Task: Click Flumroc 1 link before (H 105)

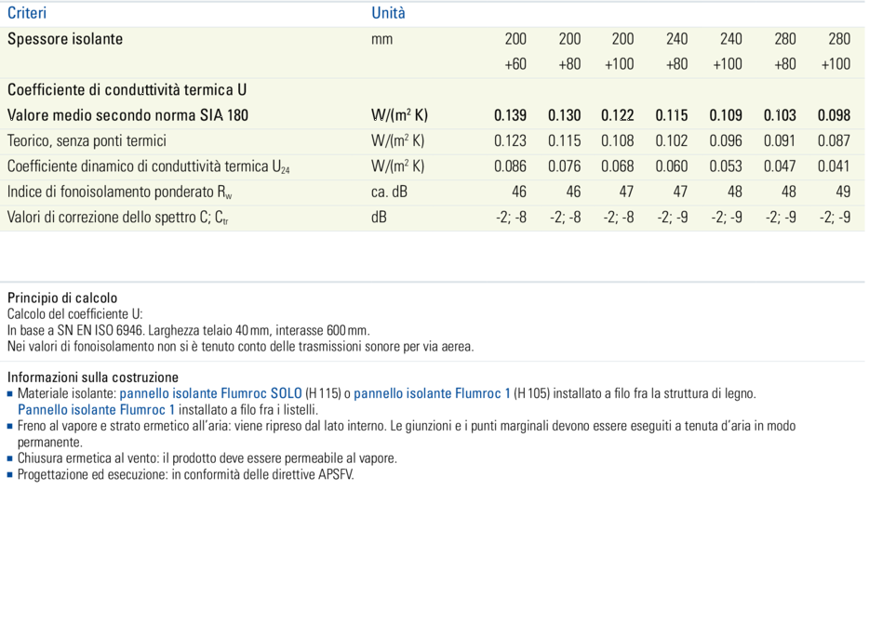Action: click(432, 394)
